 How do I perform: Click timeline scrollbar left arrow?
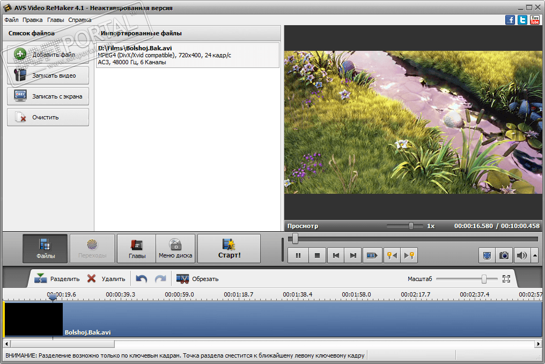6,344
